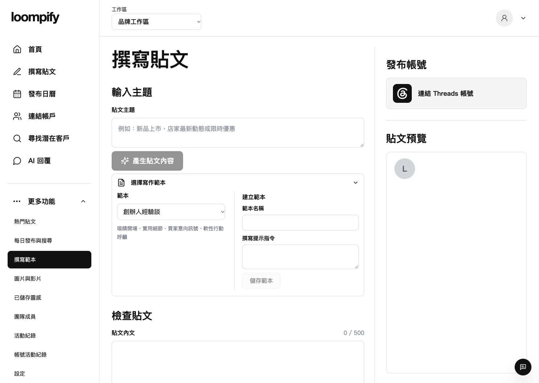Focus the 撰寫提示指令 text area
539x383 pixels.
click(300, 257)
